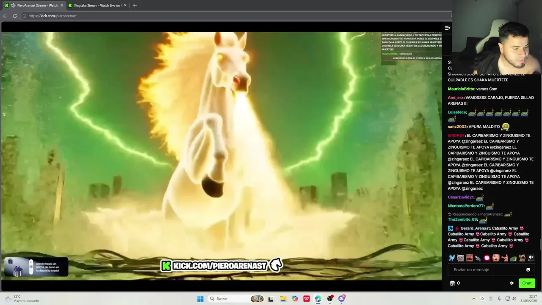Open the emoji picker in chat box
Viewport: 542px width, 305px height.
(x=528, y=269)
